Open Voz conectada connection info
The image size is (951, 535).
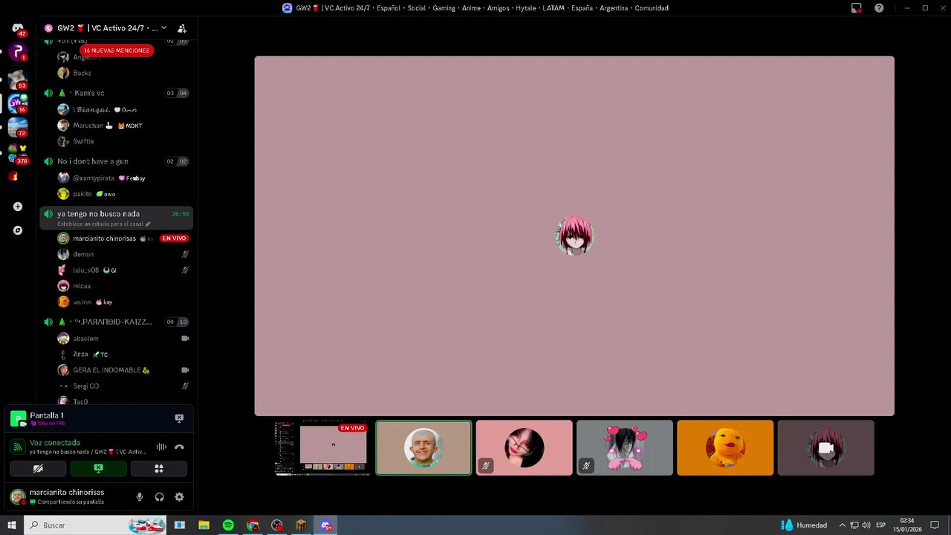click(x=55, y=443)
